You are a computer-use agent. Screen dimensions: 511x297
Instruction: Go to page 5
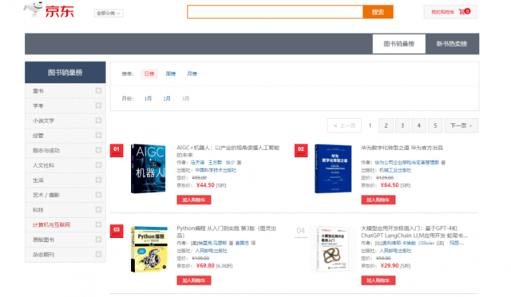(435, 125)
